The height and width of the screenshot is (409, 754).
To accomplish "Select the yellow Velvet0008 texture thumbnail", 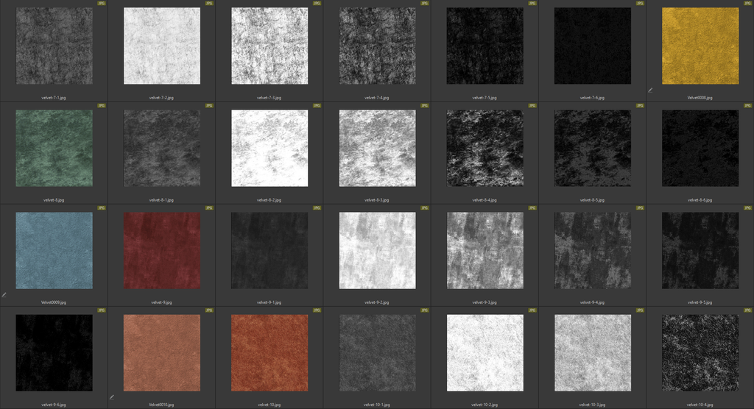I will pos(700,46).
